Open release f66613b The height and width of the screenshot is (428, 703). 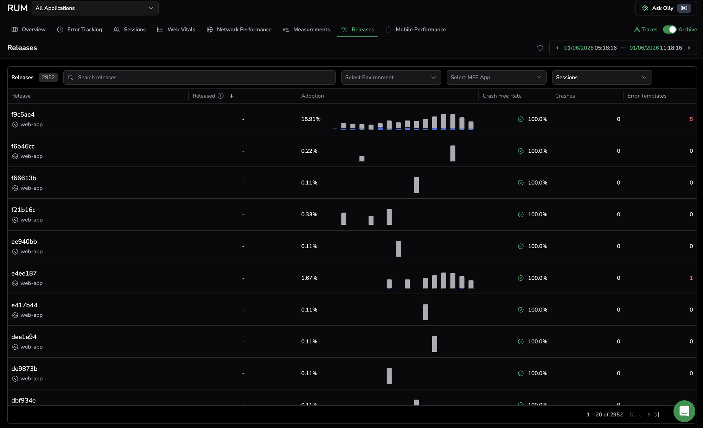[x=24, y=178]
